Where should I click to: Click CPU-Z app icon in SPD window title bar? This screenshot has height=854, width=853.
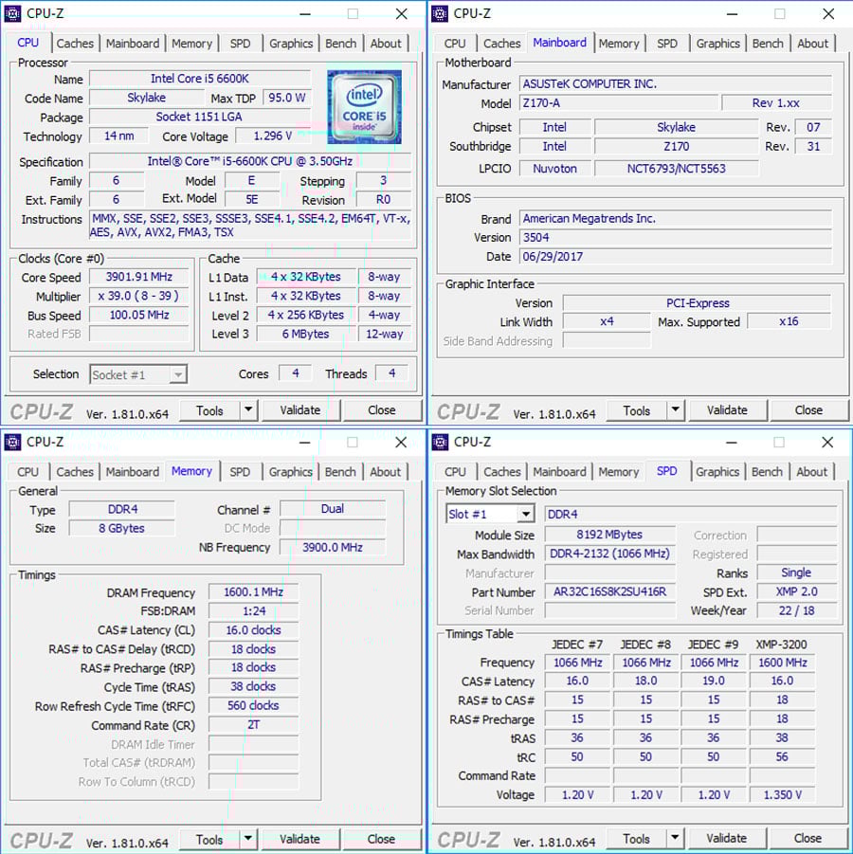tap(440, 442)
